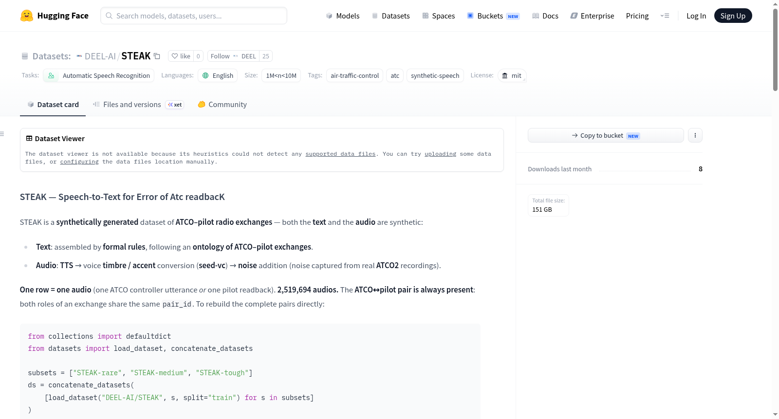Click the Hugging Face brand name text
The height and width of the screenshot is (419, 779).
[63, 16]
